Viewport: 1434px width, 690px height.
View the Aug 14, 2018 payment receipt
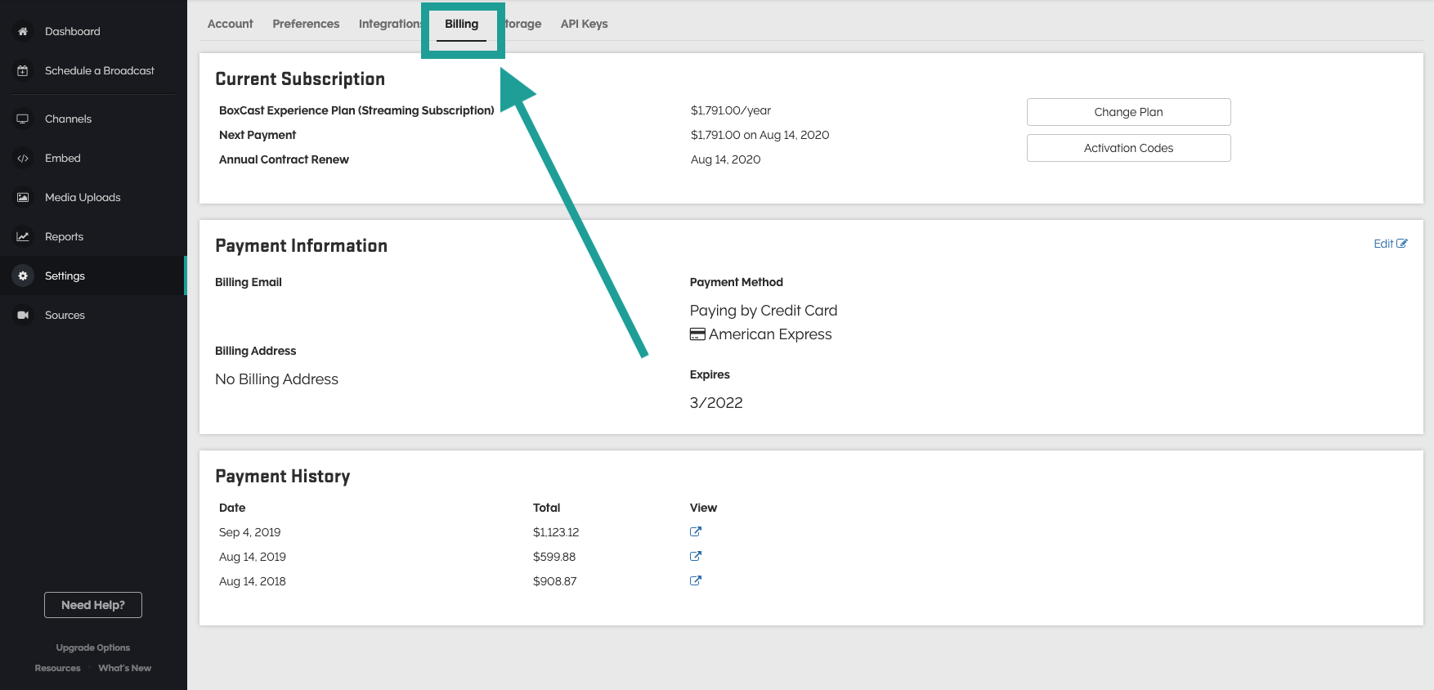tap(696, 580)
